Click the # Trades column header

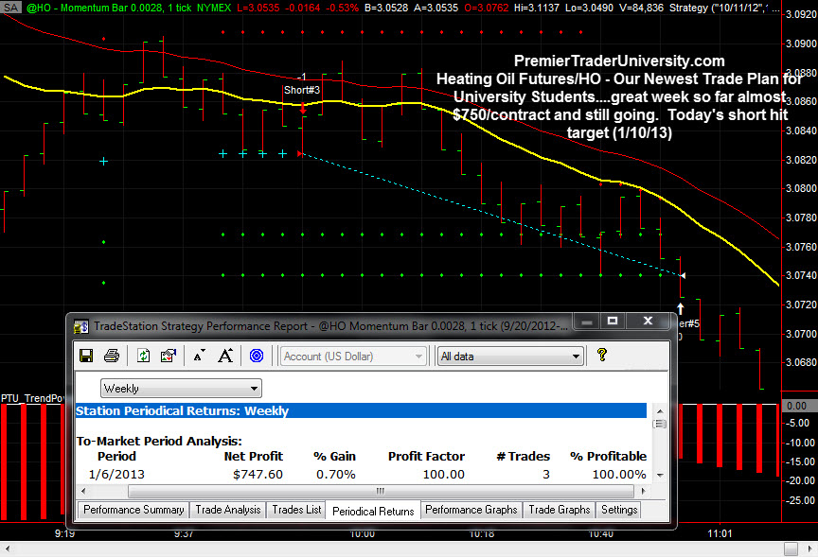pyautogui.click(x=524, y=457)
